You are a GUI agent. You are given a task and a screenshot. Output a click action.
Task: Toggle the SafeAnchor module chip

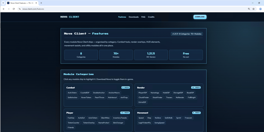72,97
